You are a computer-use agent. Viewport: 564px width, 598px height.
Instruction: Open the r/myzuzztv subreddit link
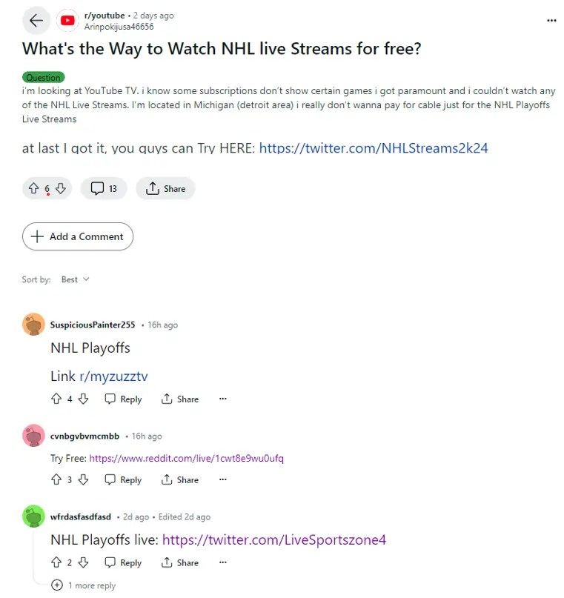click(x=113, y=376)
